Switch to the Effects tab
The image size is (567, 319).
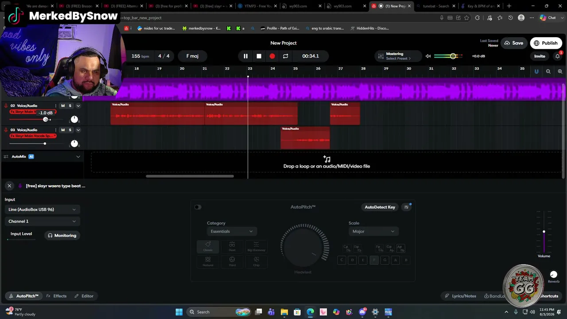pos(56,296)
